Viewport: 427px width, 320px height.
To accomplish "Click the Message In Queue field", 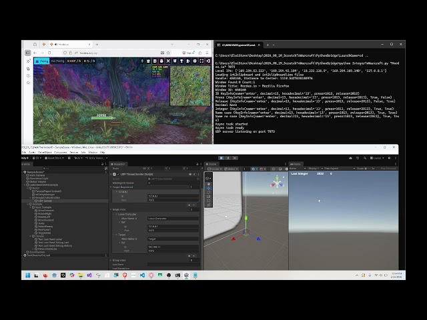I will coord(173,183).
